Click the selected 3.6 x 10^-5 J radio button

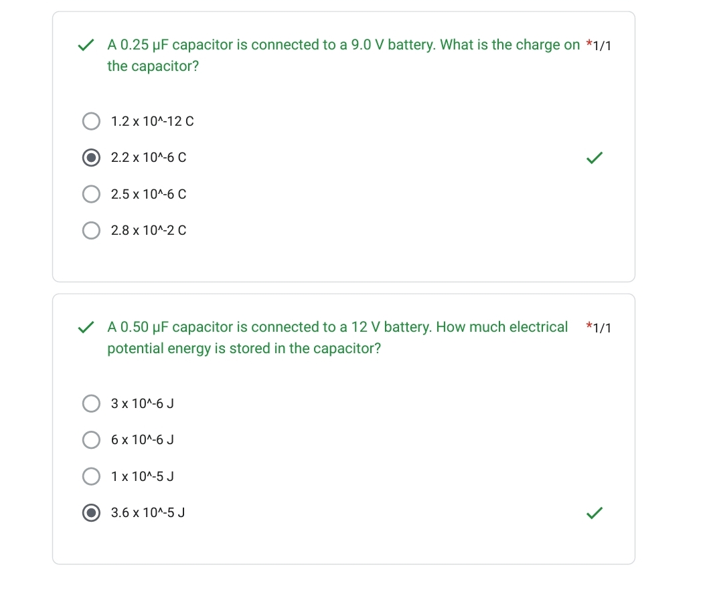tap(91, 513)
